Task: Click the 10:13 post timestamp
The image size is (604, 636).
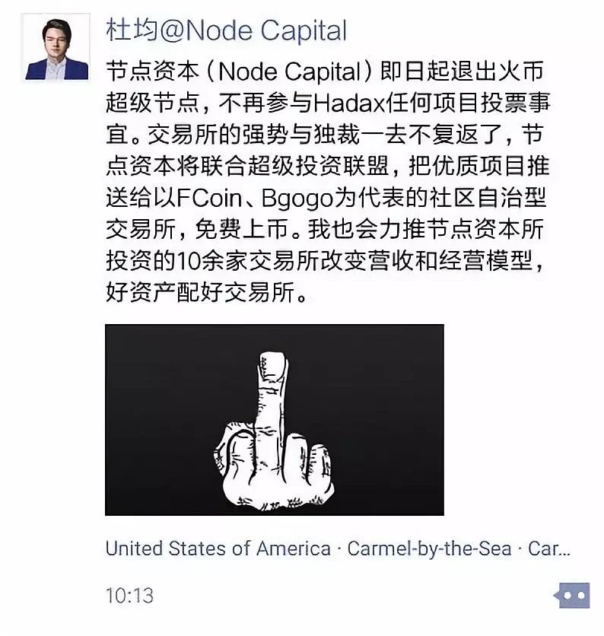Action: click(x=130, y=596)
